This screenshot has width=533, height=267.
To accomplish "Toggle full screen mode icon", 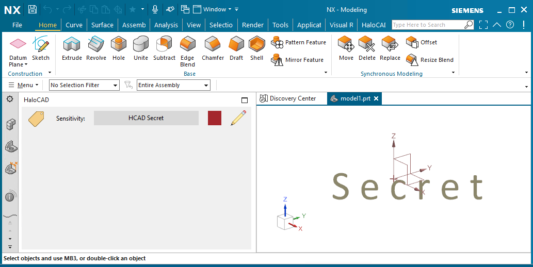I will (483, 25).
